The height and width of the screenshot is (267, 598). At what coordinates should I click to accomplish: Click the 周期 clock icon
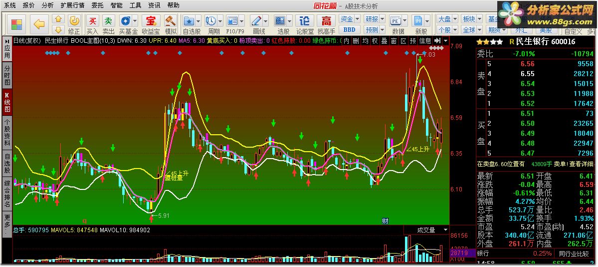(x=210, y=20)
